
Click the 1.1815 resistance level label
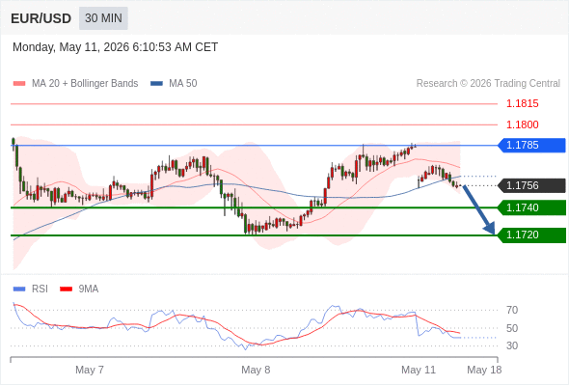[522, 104]
